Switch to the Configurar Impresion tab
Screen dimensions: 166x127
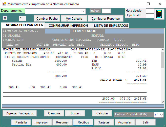point(68,25)
